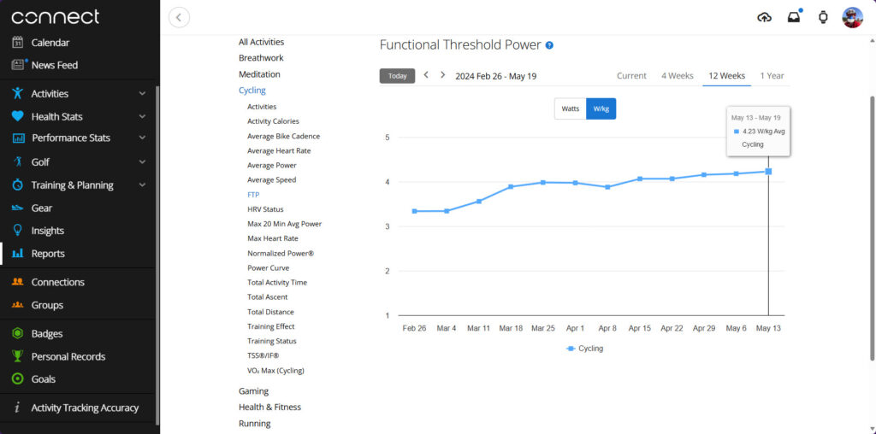Click the watch device icon

823,17
